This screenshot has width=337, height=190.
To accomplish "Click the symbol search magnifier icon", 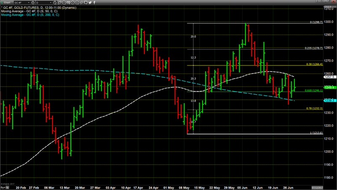I will coord(33,3).
